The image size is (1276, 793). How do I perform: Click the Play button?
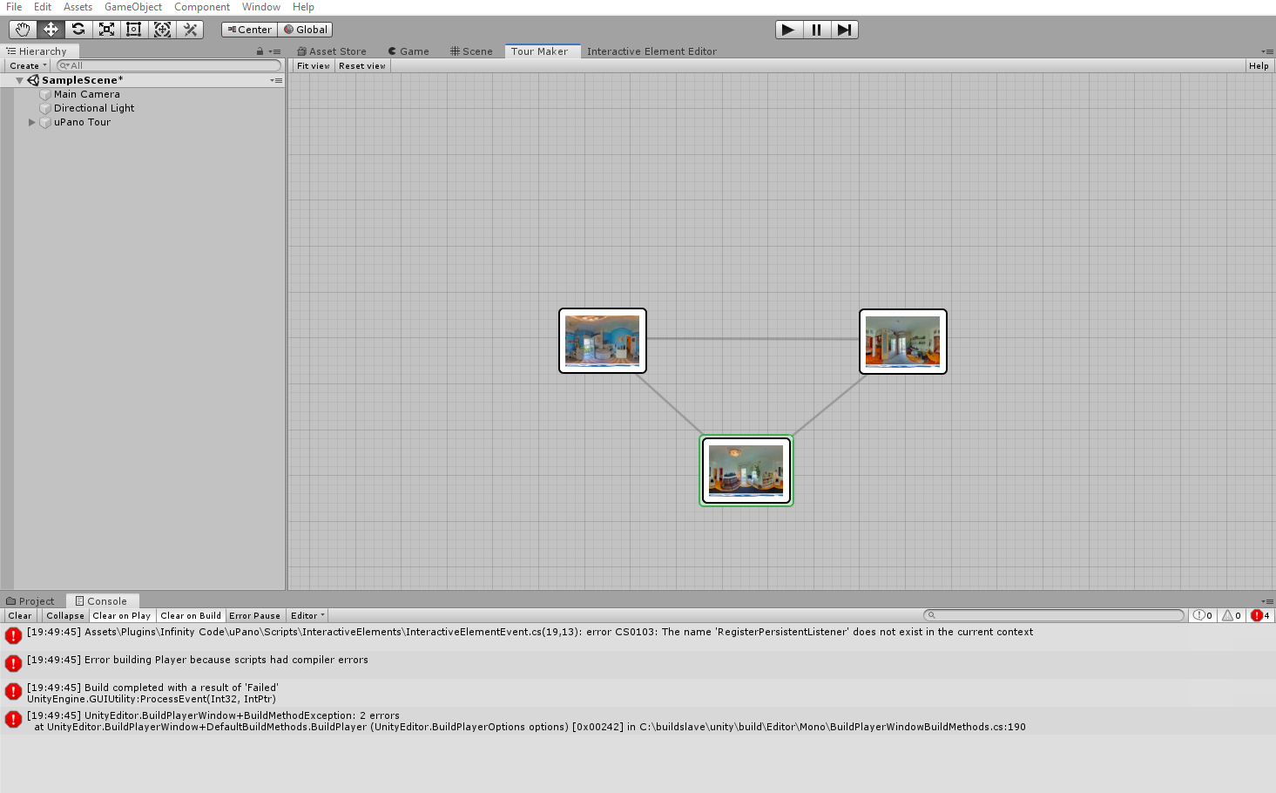[788, 30]
